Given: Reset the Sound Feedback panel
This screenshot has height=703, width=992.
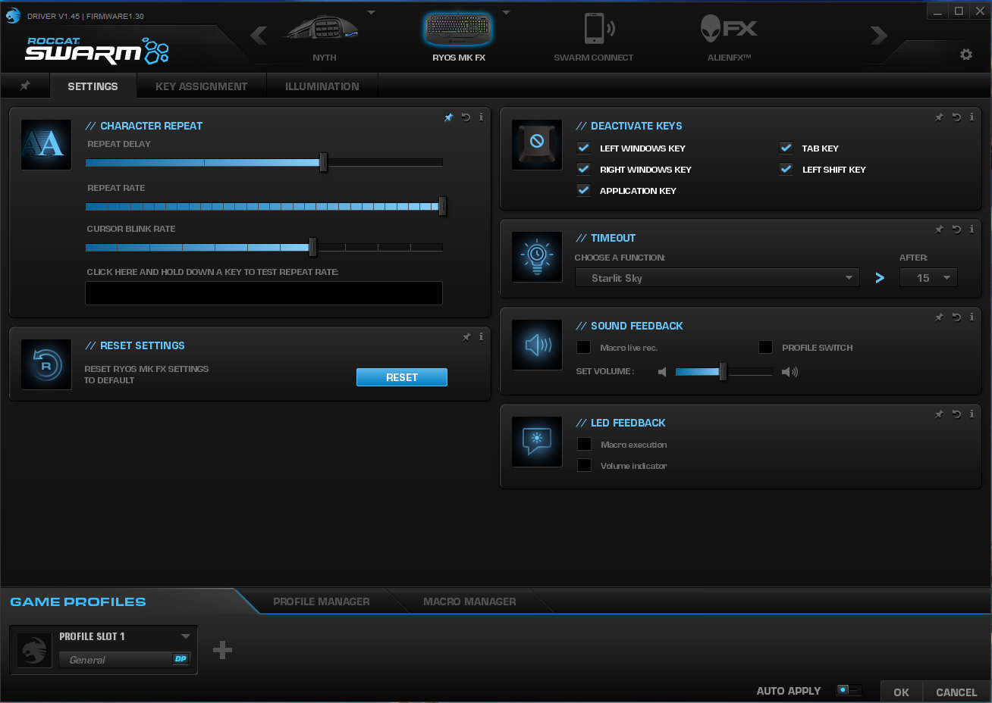Looking at the screenshot, I should point(956,317).
